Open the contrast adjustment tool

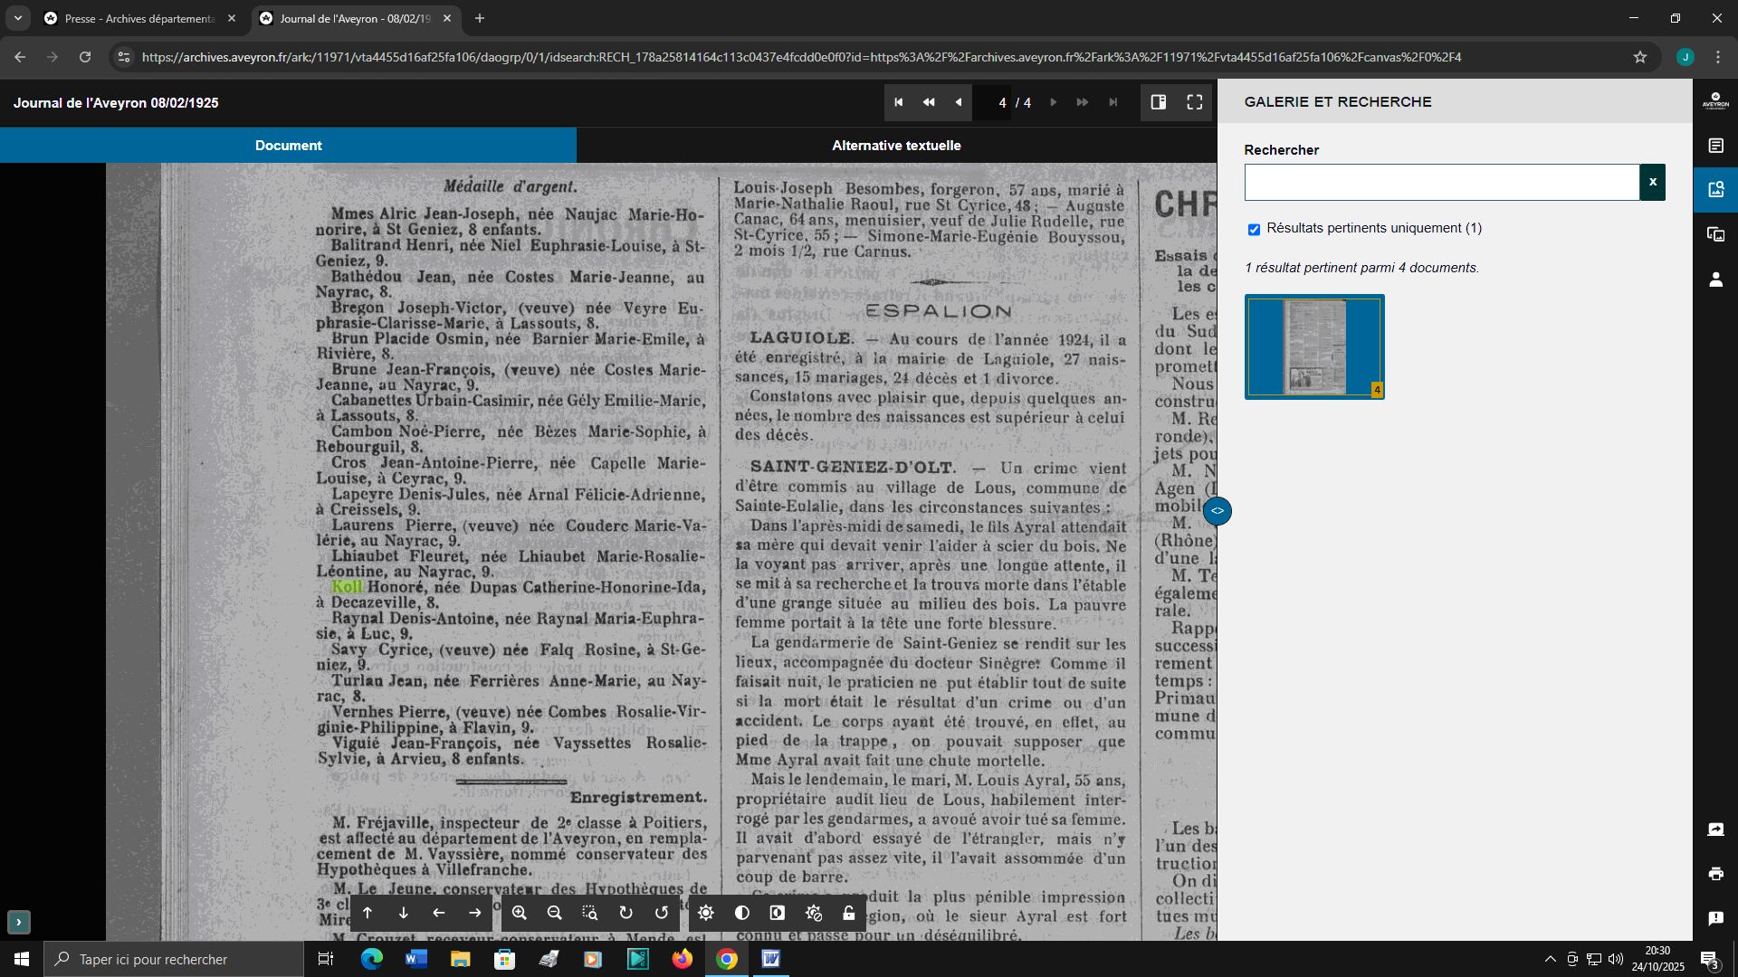pyautogui.click(x=742, y=913)
